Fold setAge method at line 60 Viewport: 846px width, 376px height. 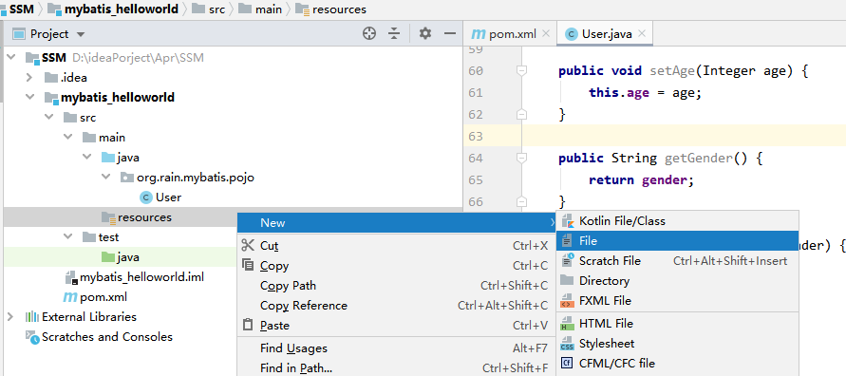[x=521, y=70]
